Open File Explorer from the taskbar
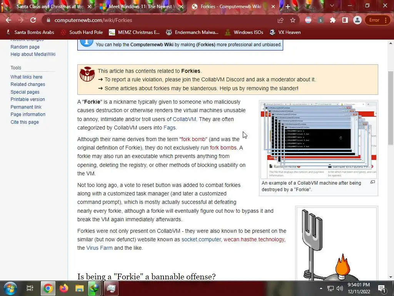 tap(79, 288)
